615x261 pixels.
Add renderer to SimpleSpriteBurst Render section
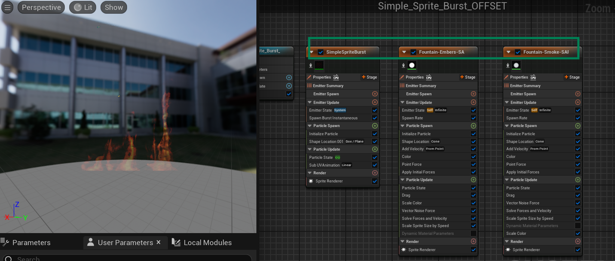(375, 173)
